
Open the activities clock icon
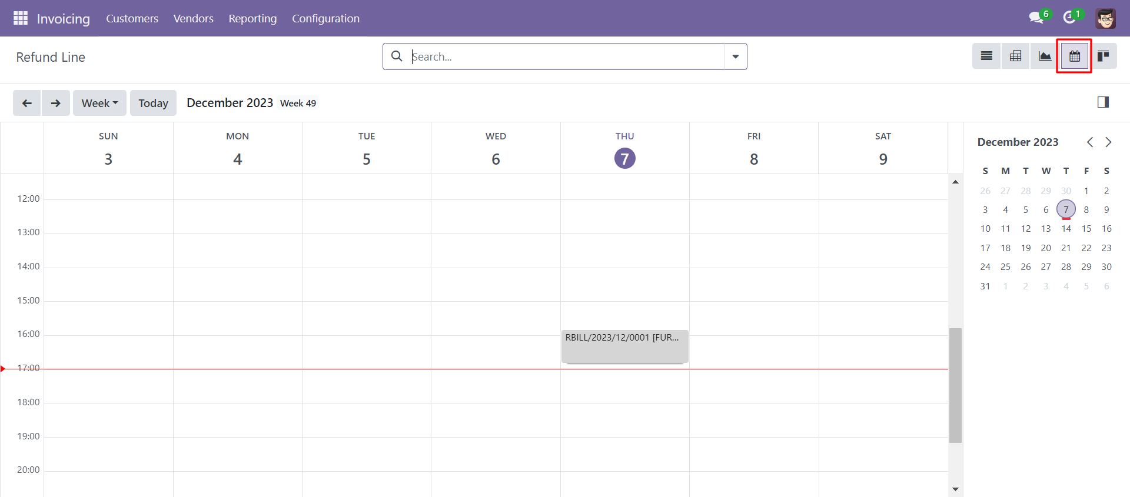(1069, 18)
